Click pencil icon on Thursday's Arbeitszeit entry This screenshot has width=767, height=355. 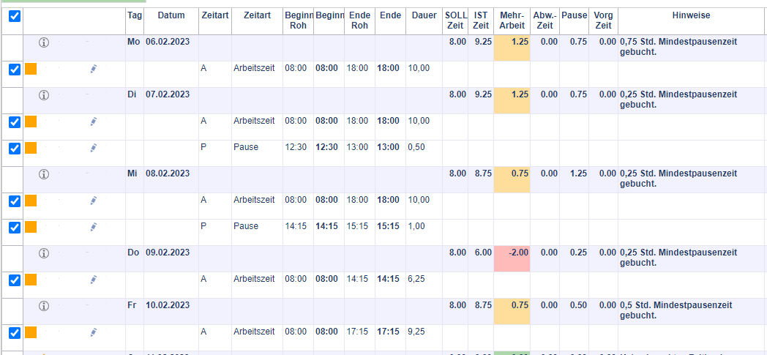pos(94,280)
